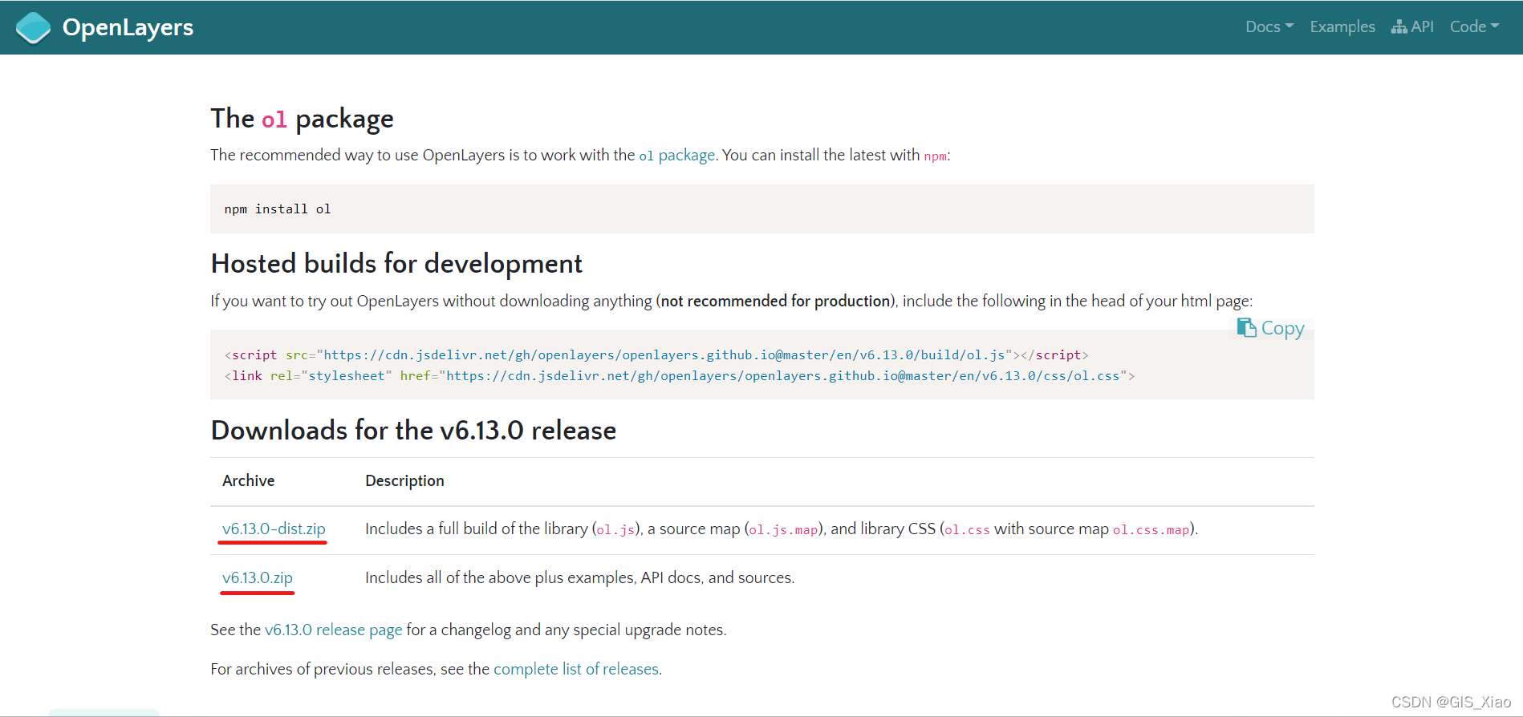Click 'The ol package' heading
The height and width of the screenshot is (717, 1523).
point(302,119)
